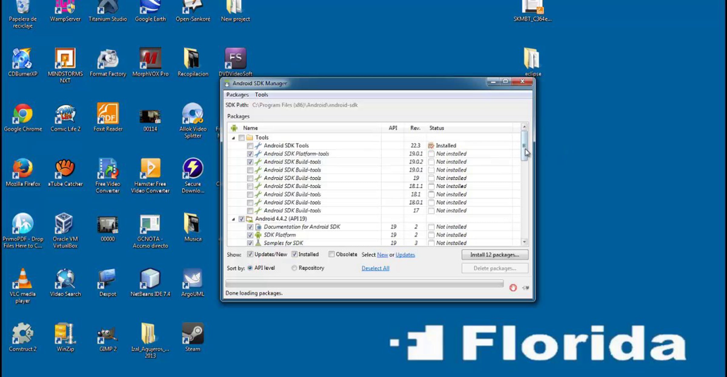Collapse the Tools package group

click(233, 138)
